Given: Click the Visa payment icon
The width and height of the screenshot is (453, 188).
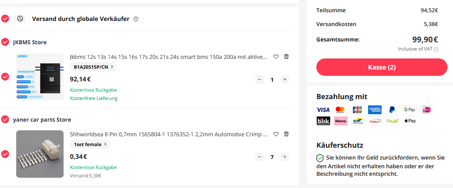Looking at the screenshot, I should 323,110.
